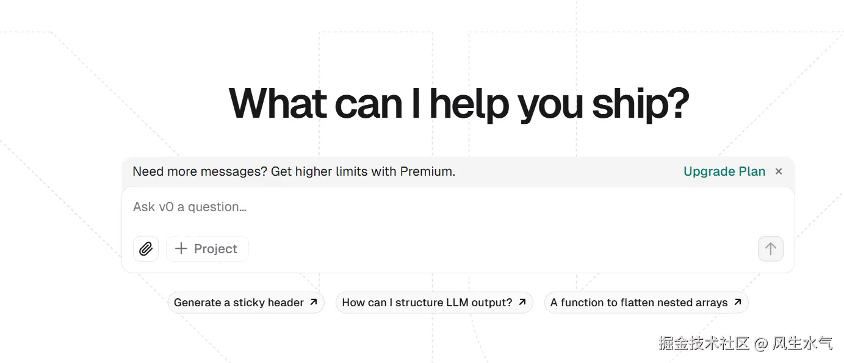Click the paperclip attach file icon
This screenshot has width=844, height=363.
(x=145, y=249)
